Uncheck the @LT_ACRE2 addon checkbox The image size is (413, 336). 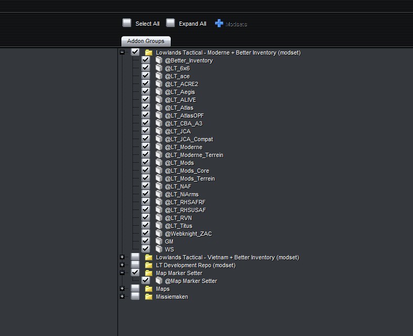click(x=146, y=84)
